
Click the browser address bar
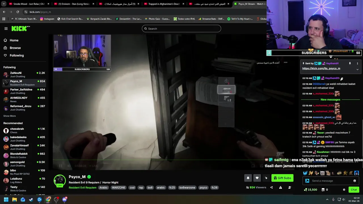click(145, 12)
